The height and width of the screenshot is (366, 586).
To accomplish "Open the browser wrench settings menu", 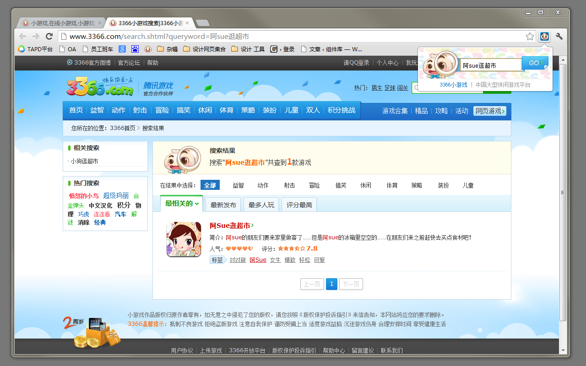I will (x=559, y=37).
